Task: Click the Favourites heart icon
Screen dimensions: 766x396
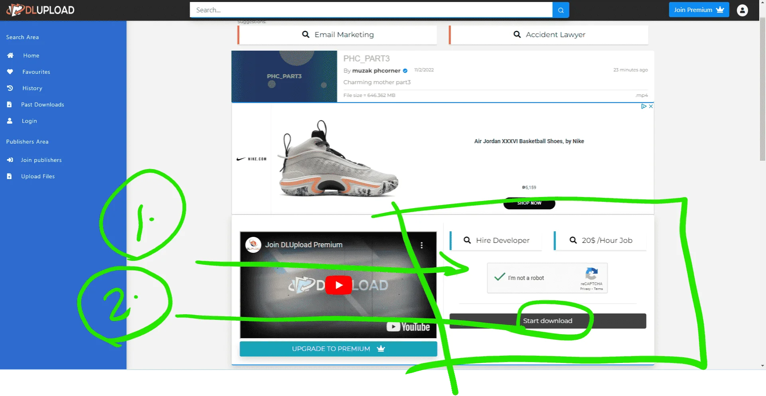Action: click(10, 72)
